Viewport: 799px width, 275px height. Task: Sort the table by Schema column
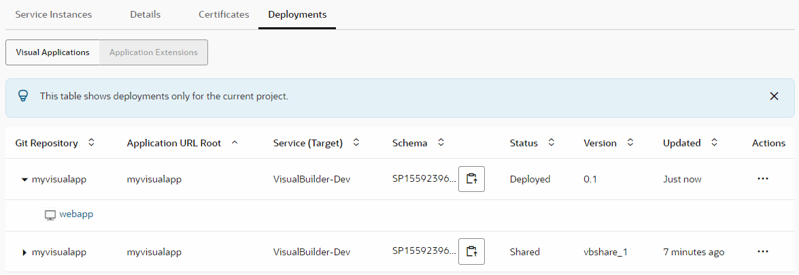441,143
